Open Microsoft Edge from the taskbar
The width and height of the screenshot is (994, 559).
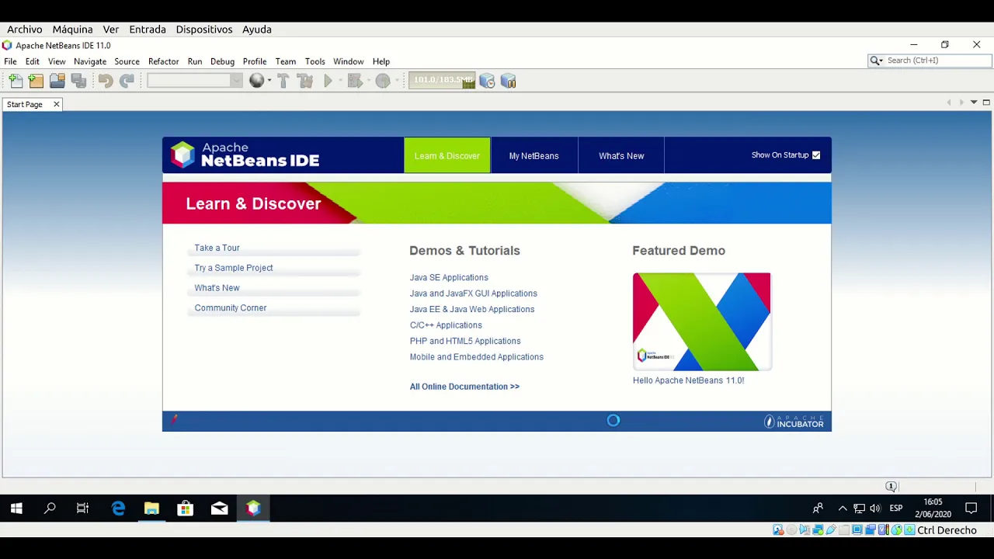118,509
